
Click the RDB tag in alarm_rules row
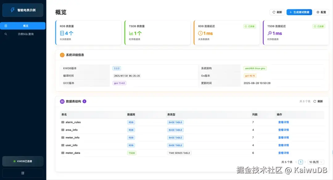(x=131, y=122)
